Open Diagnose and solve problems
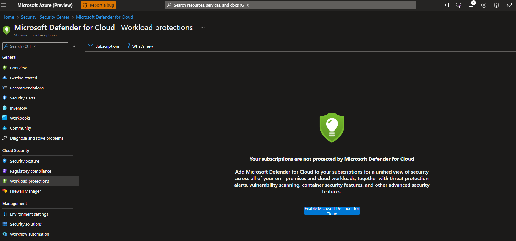Screen dimensions: 516x241 (37, 138)
